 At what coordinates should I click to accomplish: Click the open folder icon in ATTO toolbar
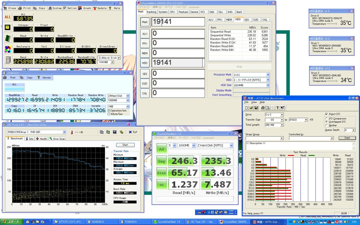[252, 107]
